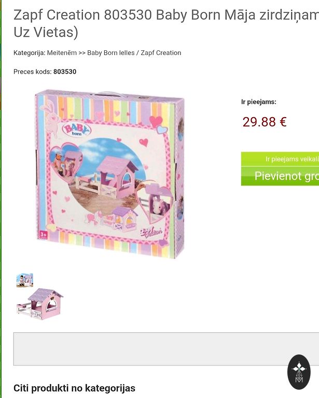Open the Meitenēm category link

(x=62, y=53)
